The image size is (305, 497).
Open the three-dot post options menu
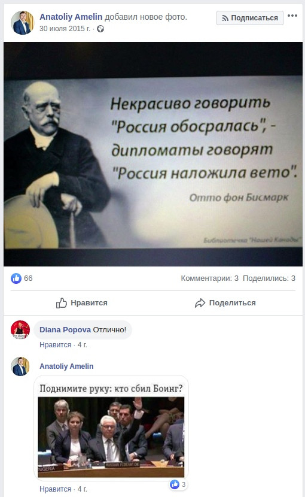[x=292, y=16]
